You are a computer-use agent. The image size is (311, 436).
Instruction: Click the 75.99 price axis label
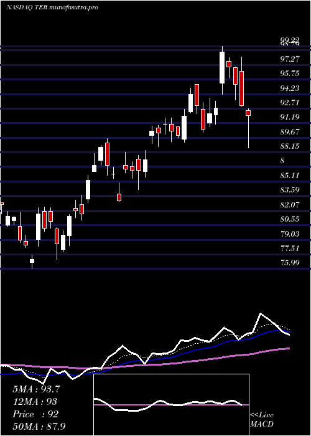pyautogui.click(x=290, y=263)
